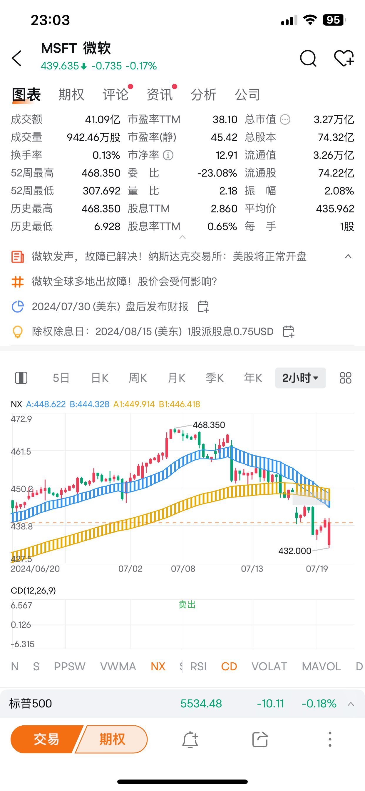Select the 月K chart period
The image size is (365, 791).
click(x=177, y=378)
